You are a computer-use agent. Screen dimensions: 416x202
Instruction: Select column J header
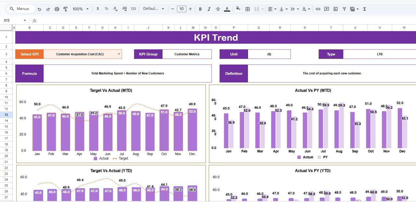(x=148, y=28)
